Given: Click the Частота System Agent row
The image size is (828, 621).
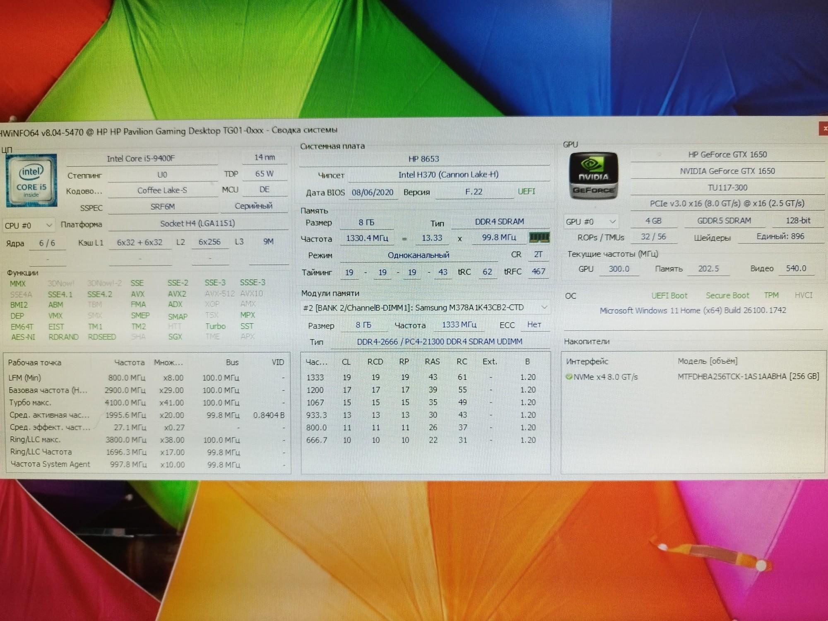Looking at the screenshot, I should click(147, 465).
